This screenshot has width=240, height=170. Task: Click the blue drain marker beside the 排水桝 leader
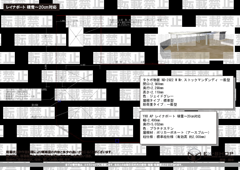pos(60,101)
